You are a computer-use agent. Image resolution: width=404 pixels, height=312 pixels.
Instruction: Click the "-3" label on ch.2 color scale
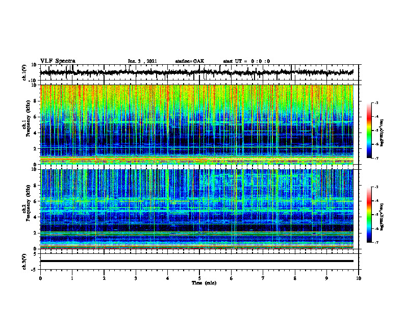376,187
